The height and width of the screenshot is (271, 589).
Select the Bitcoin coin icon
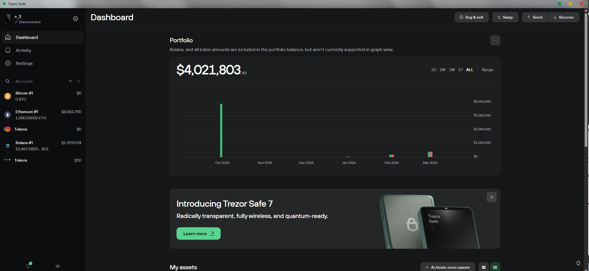pyautogui.click(x=8, y=96)
